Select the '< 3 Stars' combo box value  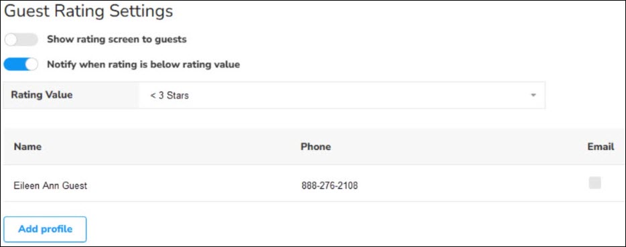[x=170, y=96]
